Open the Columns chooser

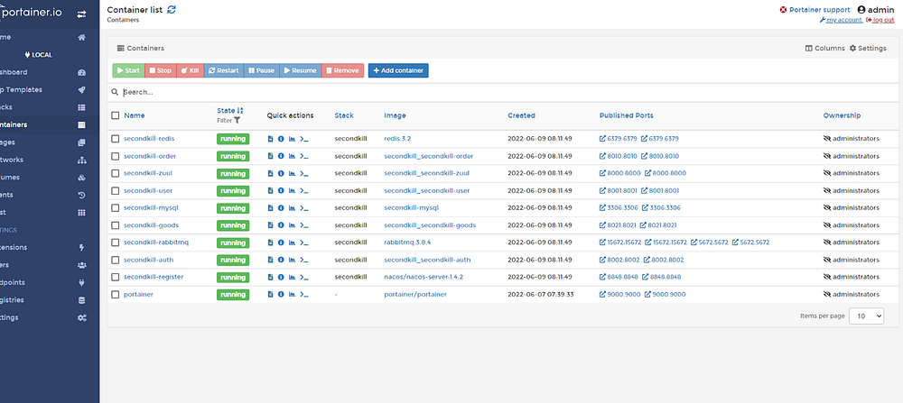[x=824, y=49]
